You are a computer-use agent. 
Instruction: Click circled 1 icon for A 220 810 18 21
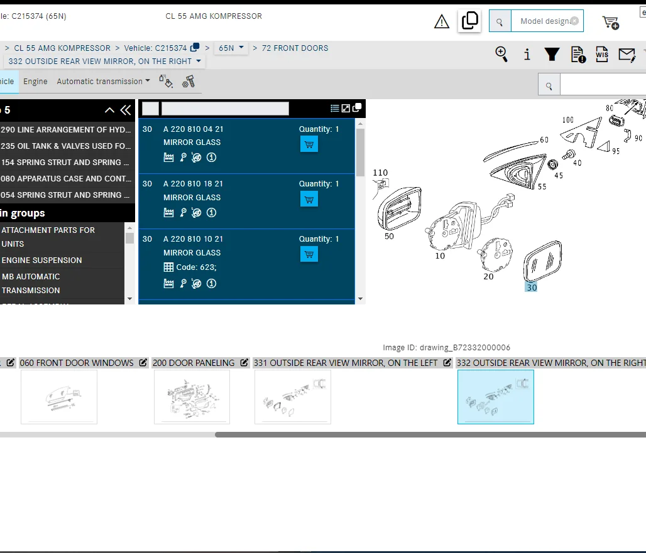coord(211,213)
